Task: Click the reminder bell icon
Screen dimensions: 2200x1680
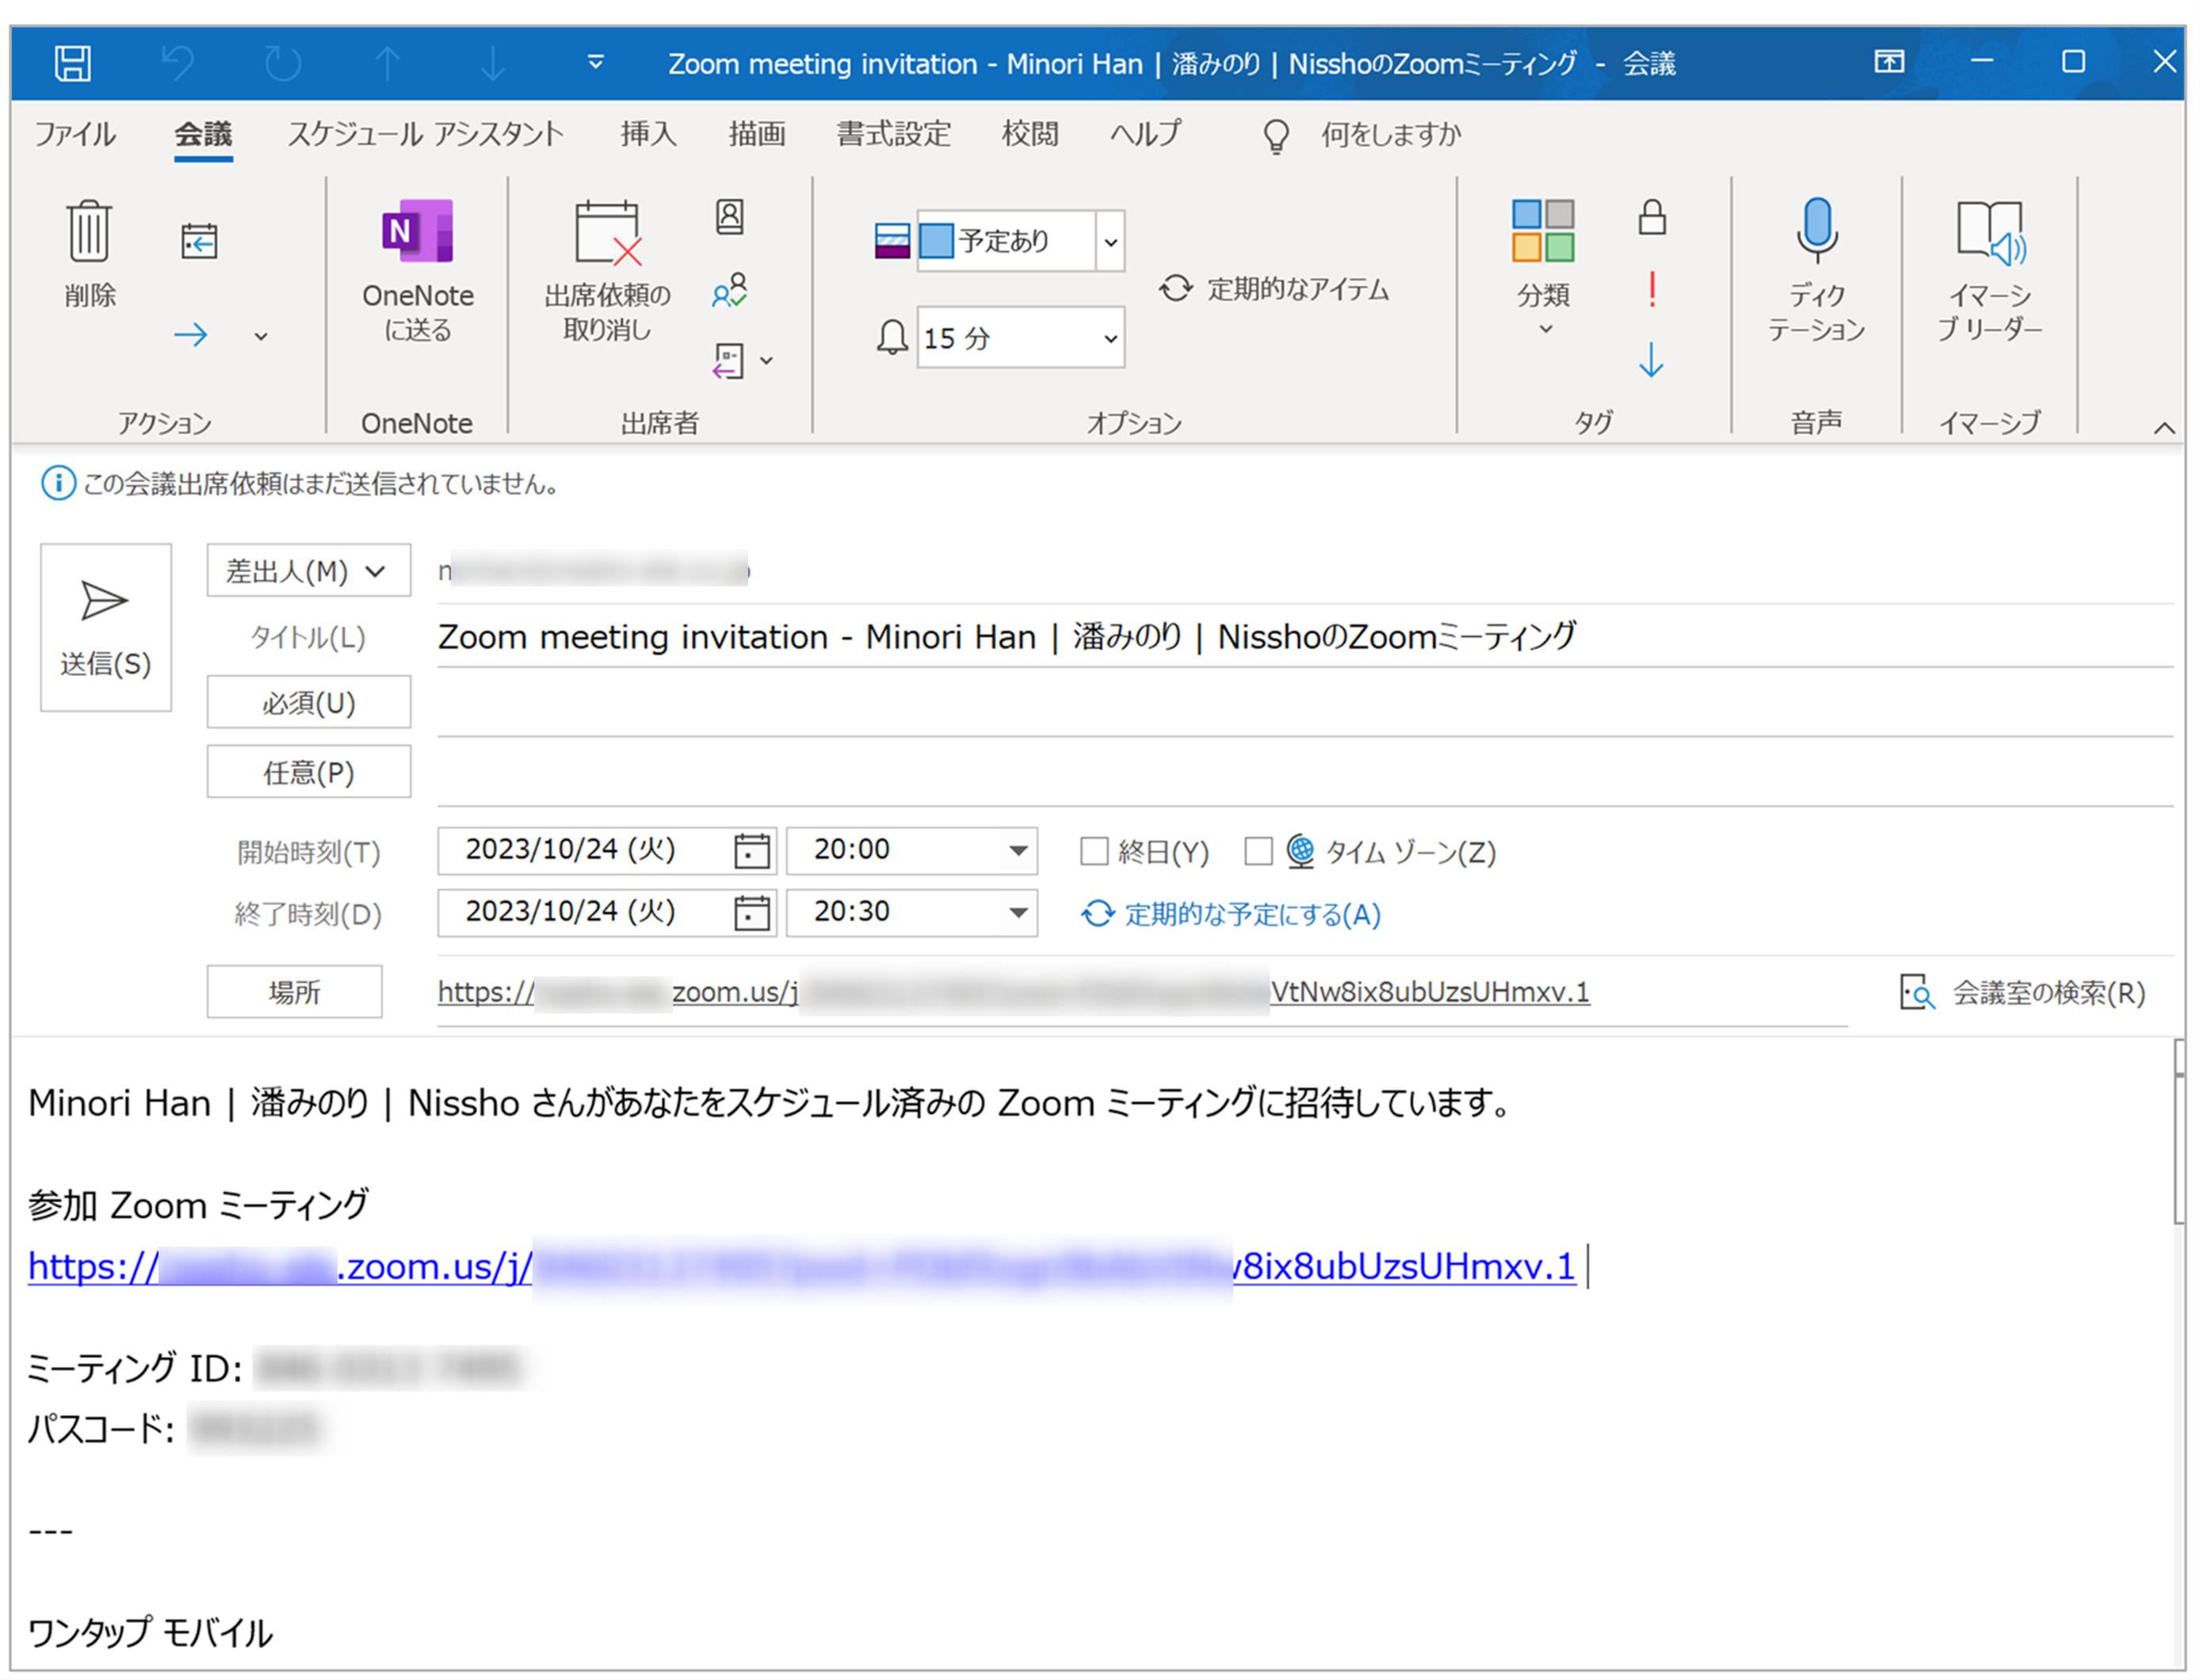Action: pyautogui.click(x=891, y=338)
